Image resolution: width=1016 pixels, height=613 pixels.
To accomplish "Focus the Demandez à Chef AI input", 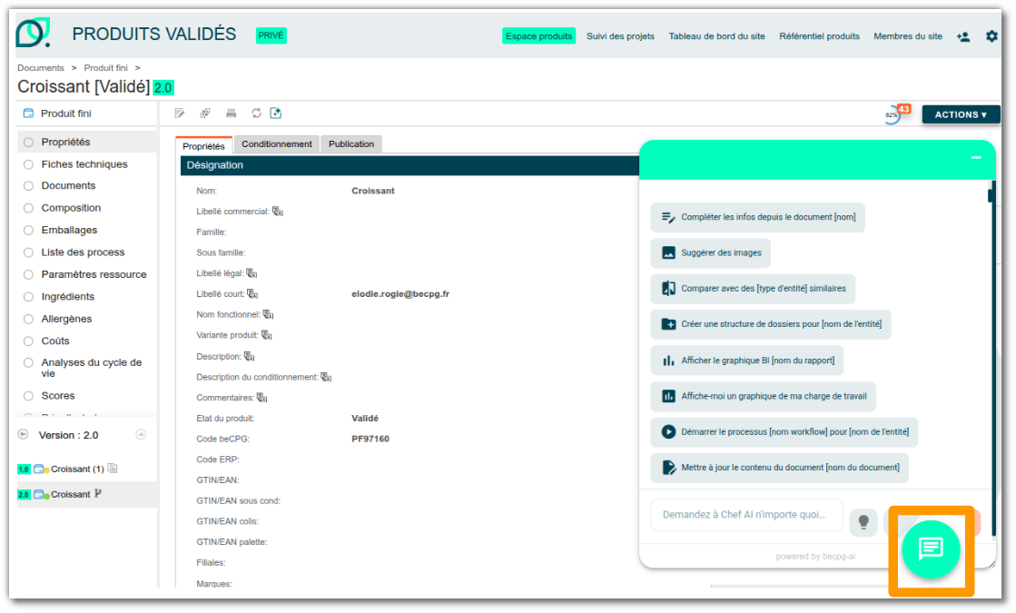I will [x=746, y=515].
